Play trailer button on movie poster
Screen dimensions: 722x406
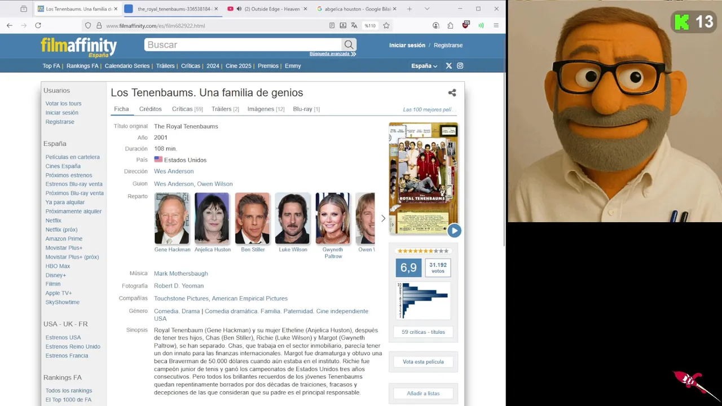click(x=454, y=230)
